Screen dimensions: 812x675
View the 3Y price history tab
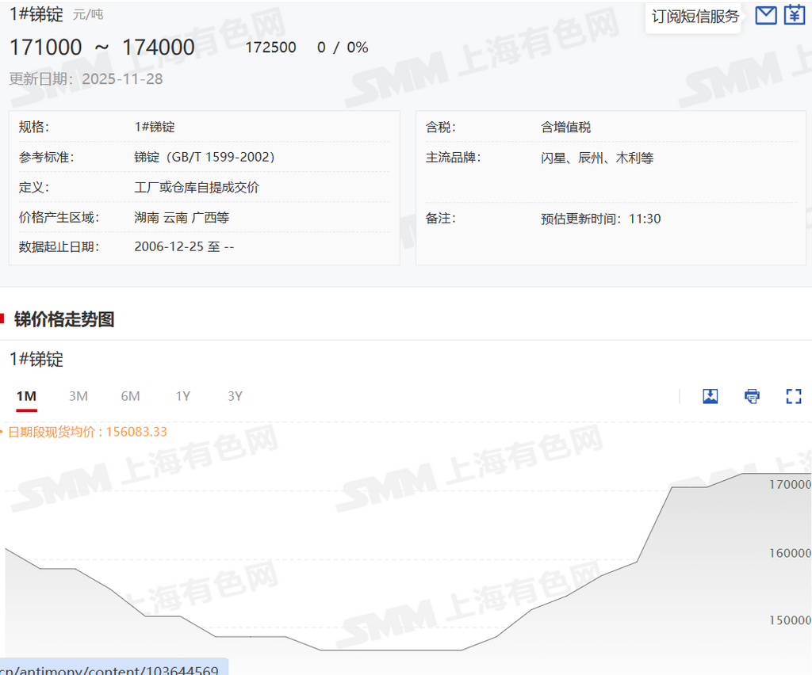(235, 396)
